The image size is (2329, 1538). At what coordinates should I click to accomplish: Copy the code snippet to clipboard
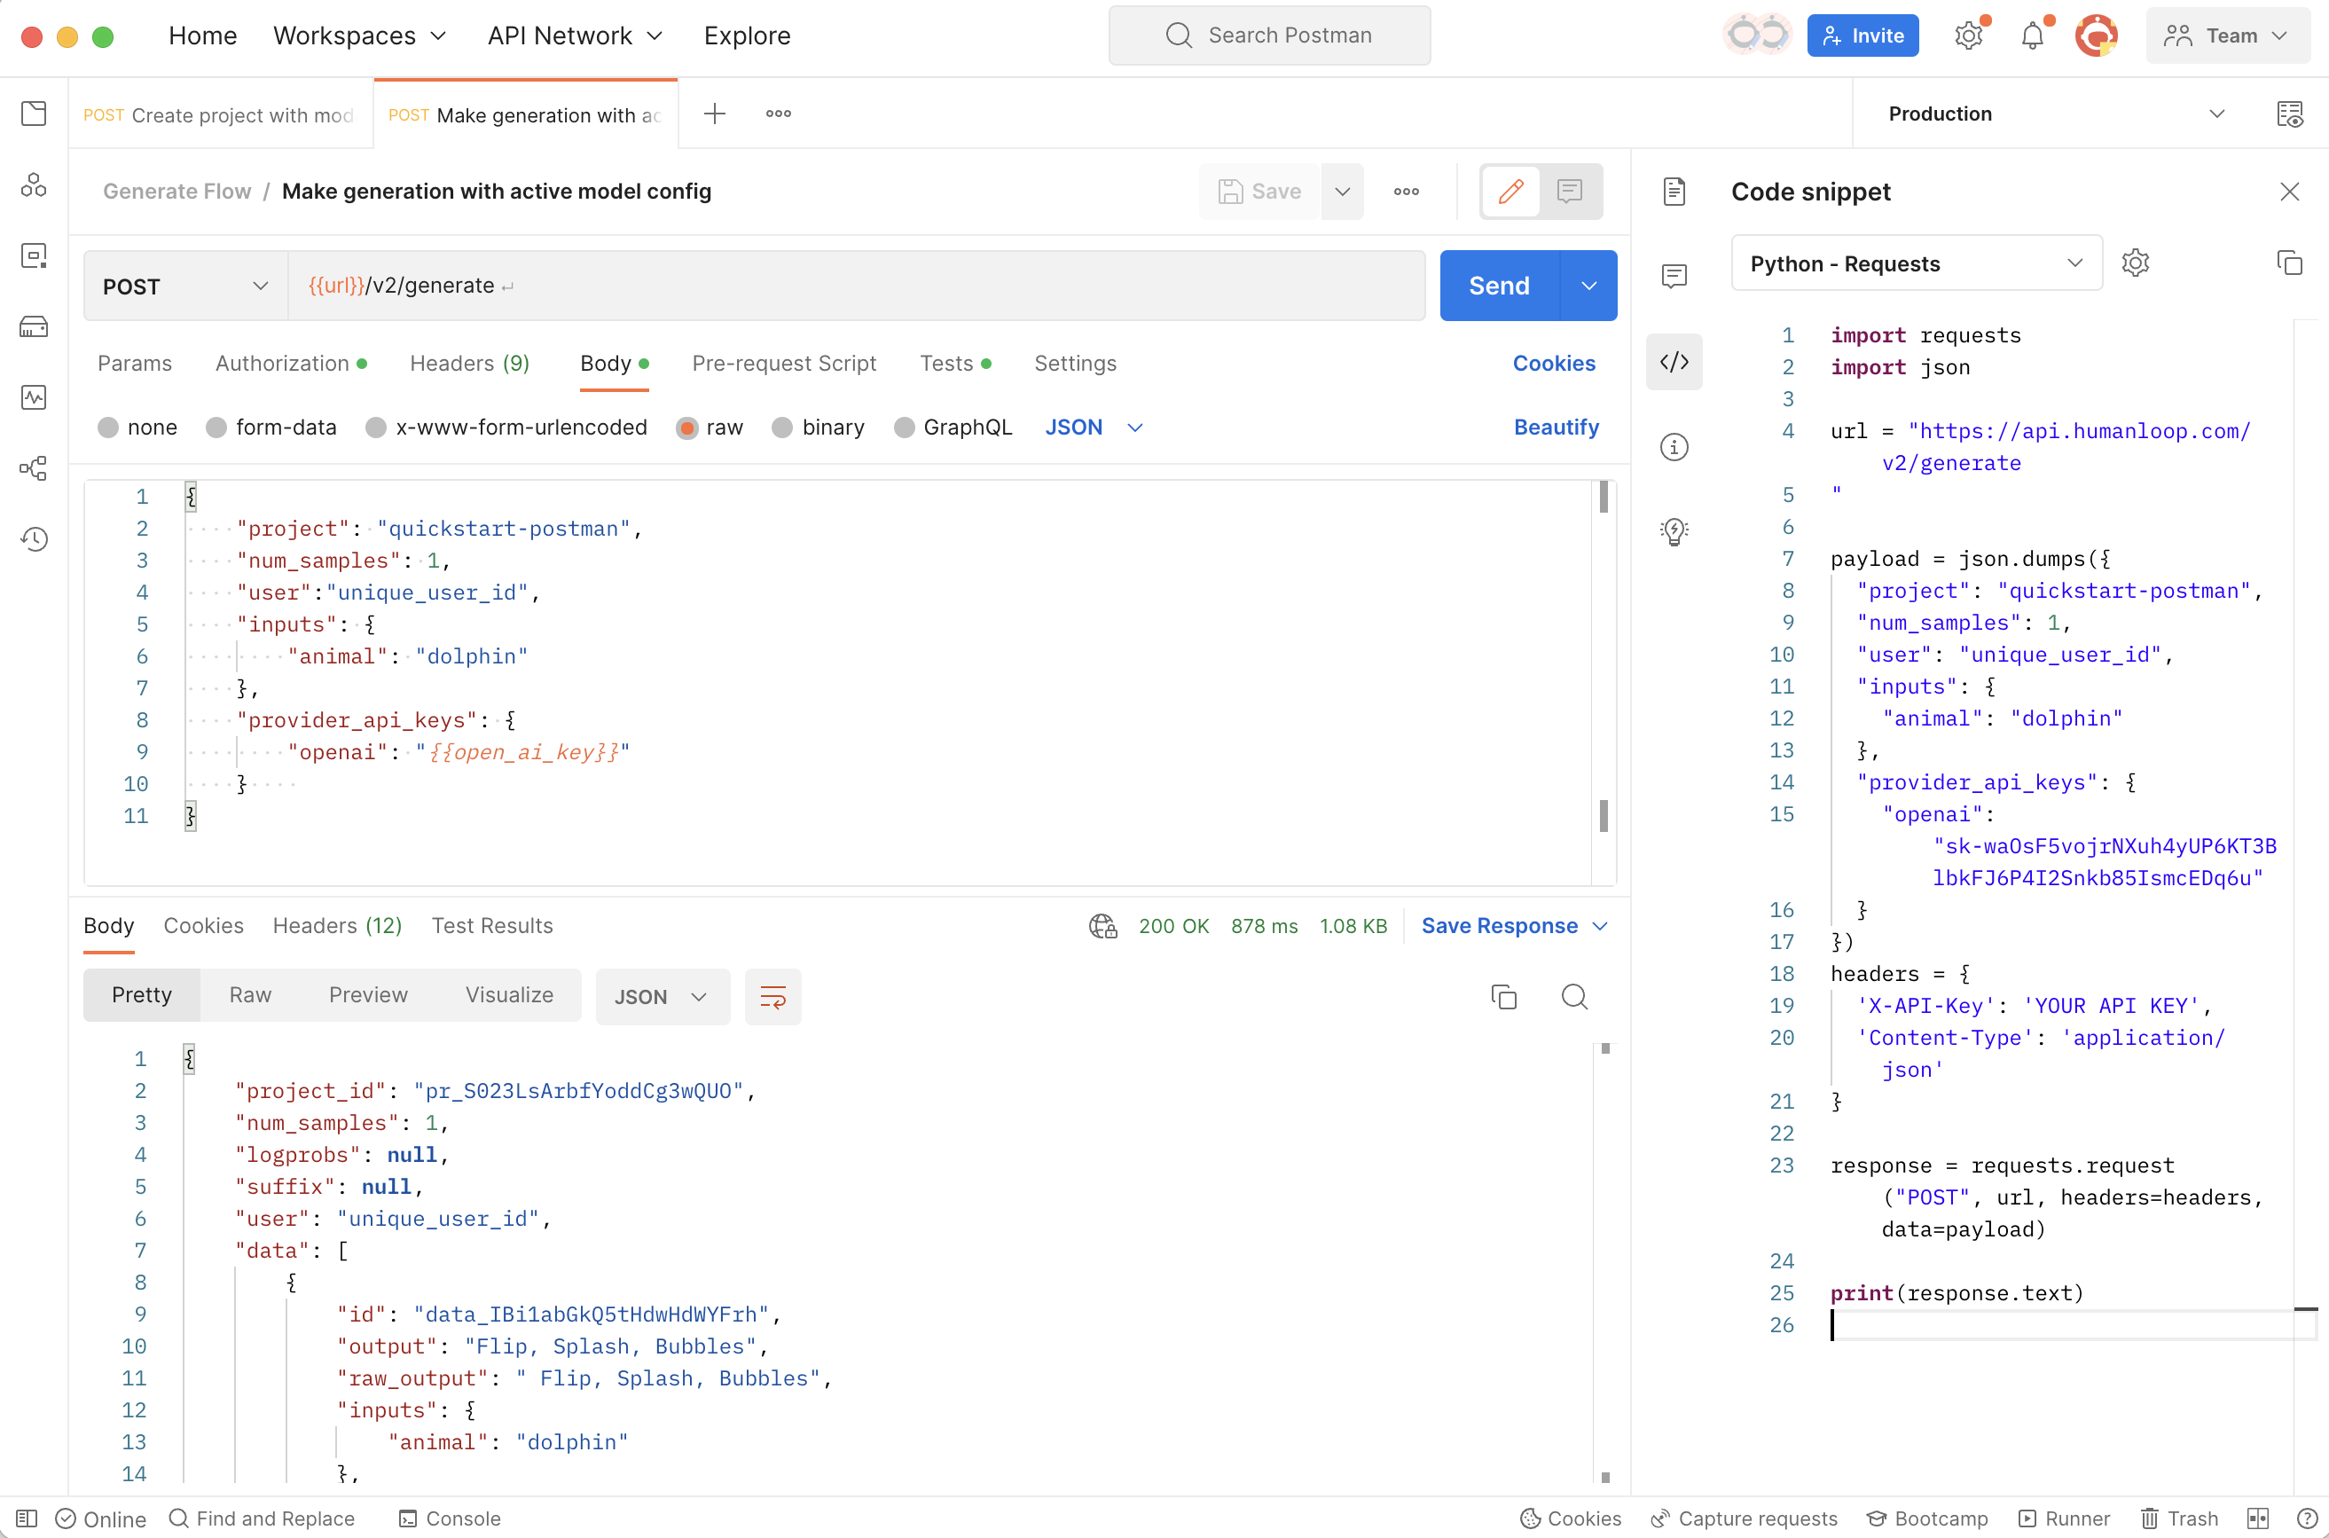pos(2289,263)
